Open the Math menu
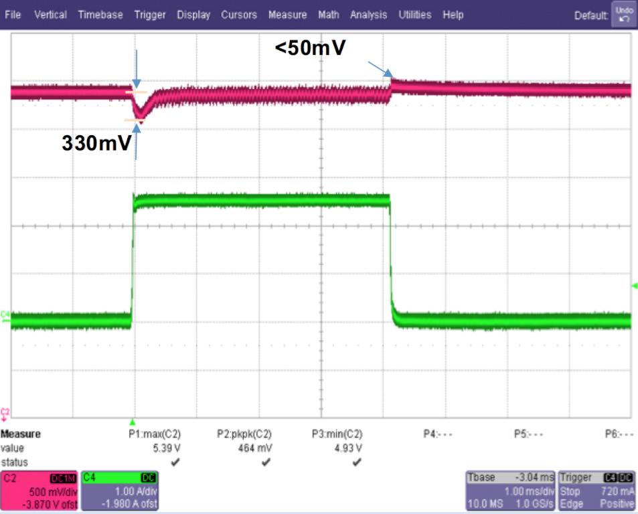Viewport: 638px width, 514px height. pos(328,15)
